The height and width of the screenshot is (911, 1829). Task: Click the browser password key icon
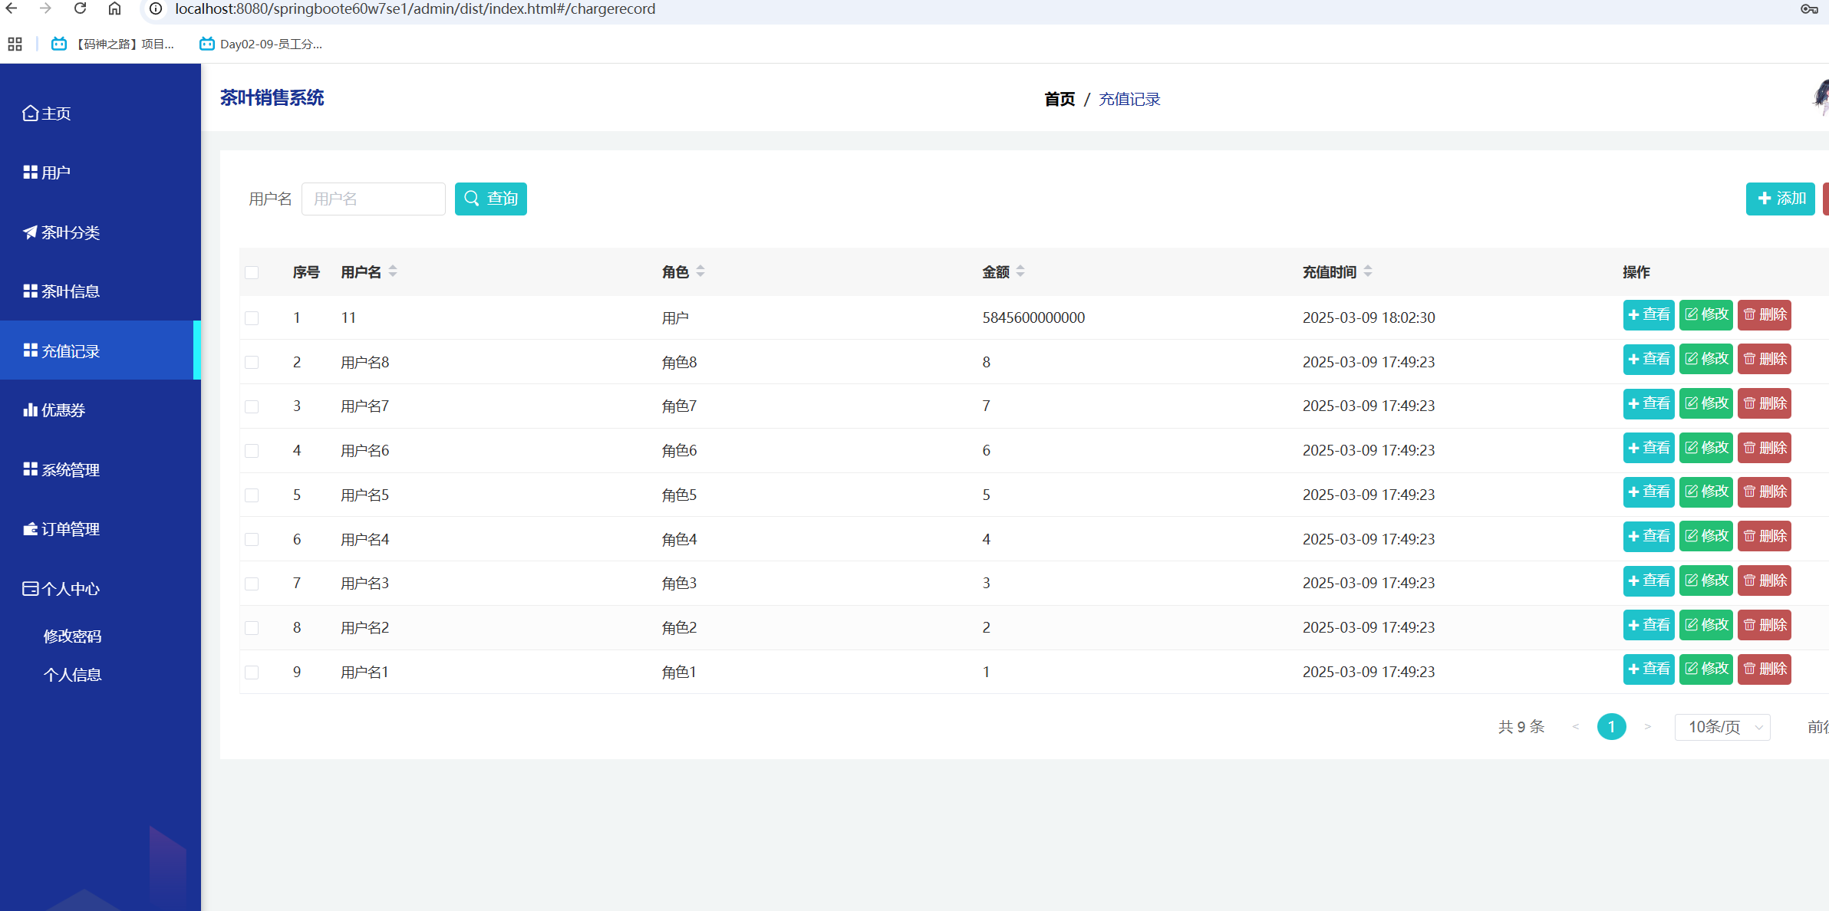1808,9
